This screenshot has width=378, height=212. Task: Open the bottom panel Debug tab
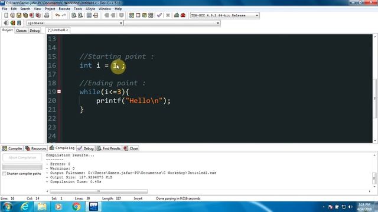point(86,148)
